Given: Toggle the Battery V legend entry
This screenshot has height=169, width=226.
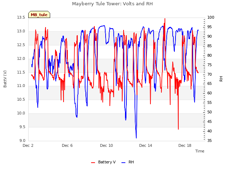Looking at the screenshot, I should pos(103,162).
